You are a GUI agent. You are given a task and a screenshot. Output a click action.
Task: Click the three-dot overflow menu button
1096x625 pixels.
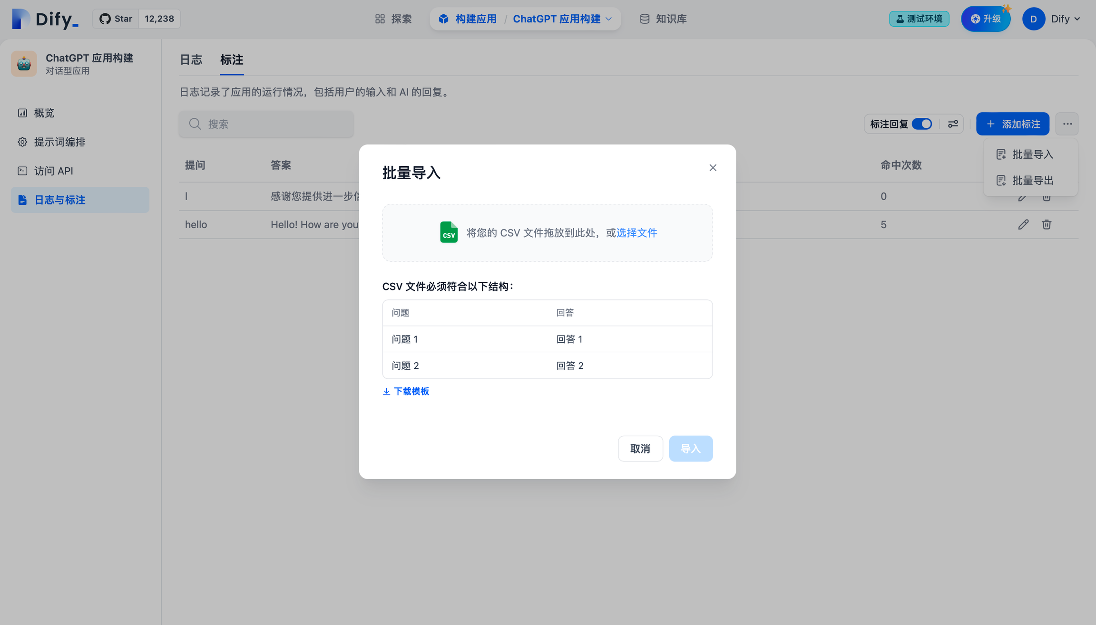tap(1067, 124)
